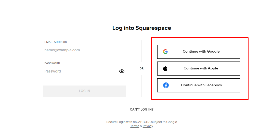
Task: Choose the Continue with Apple button
Action: point(201,68)
